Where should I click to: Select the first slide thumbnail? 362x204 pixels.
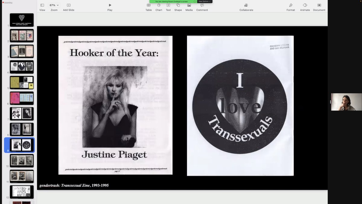pyautogui.click(x=21, y=20)
